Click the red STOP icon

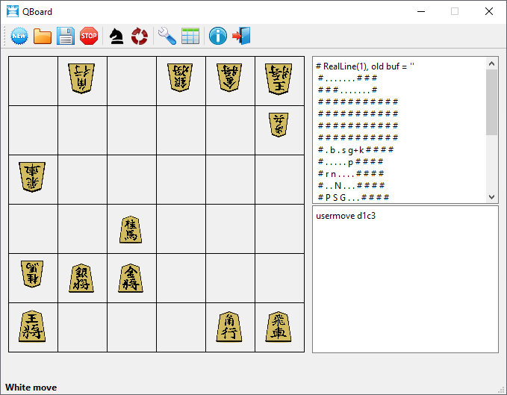click(89, 36)
